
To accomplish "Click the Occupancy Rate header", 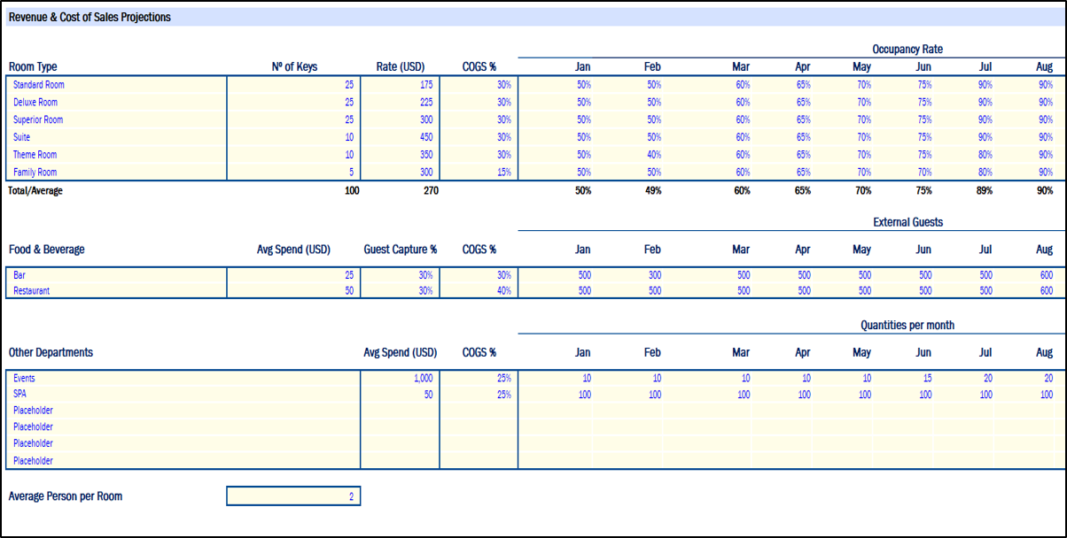I will [x=907, y=50].
